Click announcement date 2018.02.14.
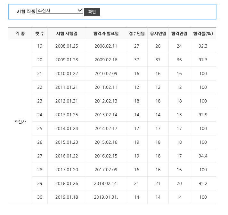 106,183
